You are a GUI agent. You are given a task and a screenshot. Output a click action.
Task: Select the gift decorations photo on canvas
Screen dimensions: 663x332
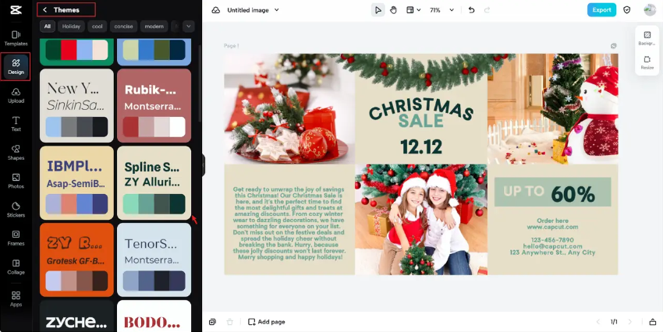pyautogui.click(x=289, y=108)
